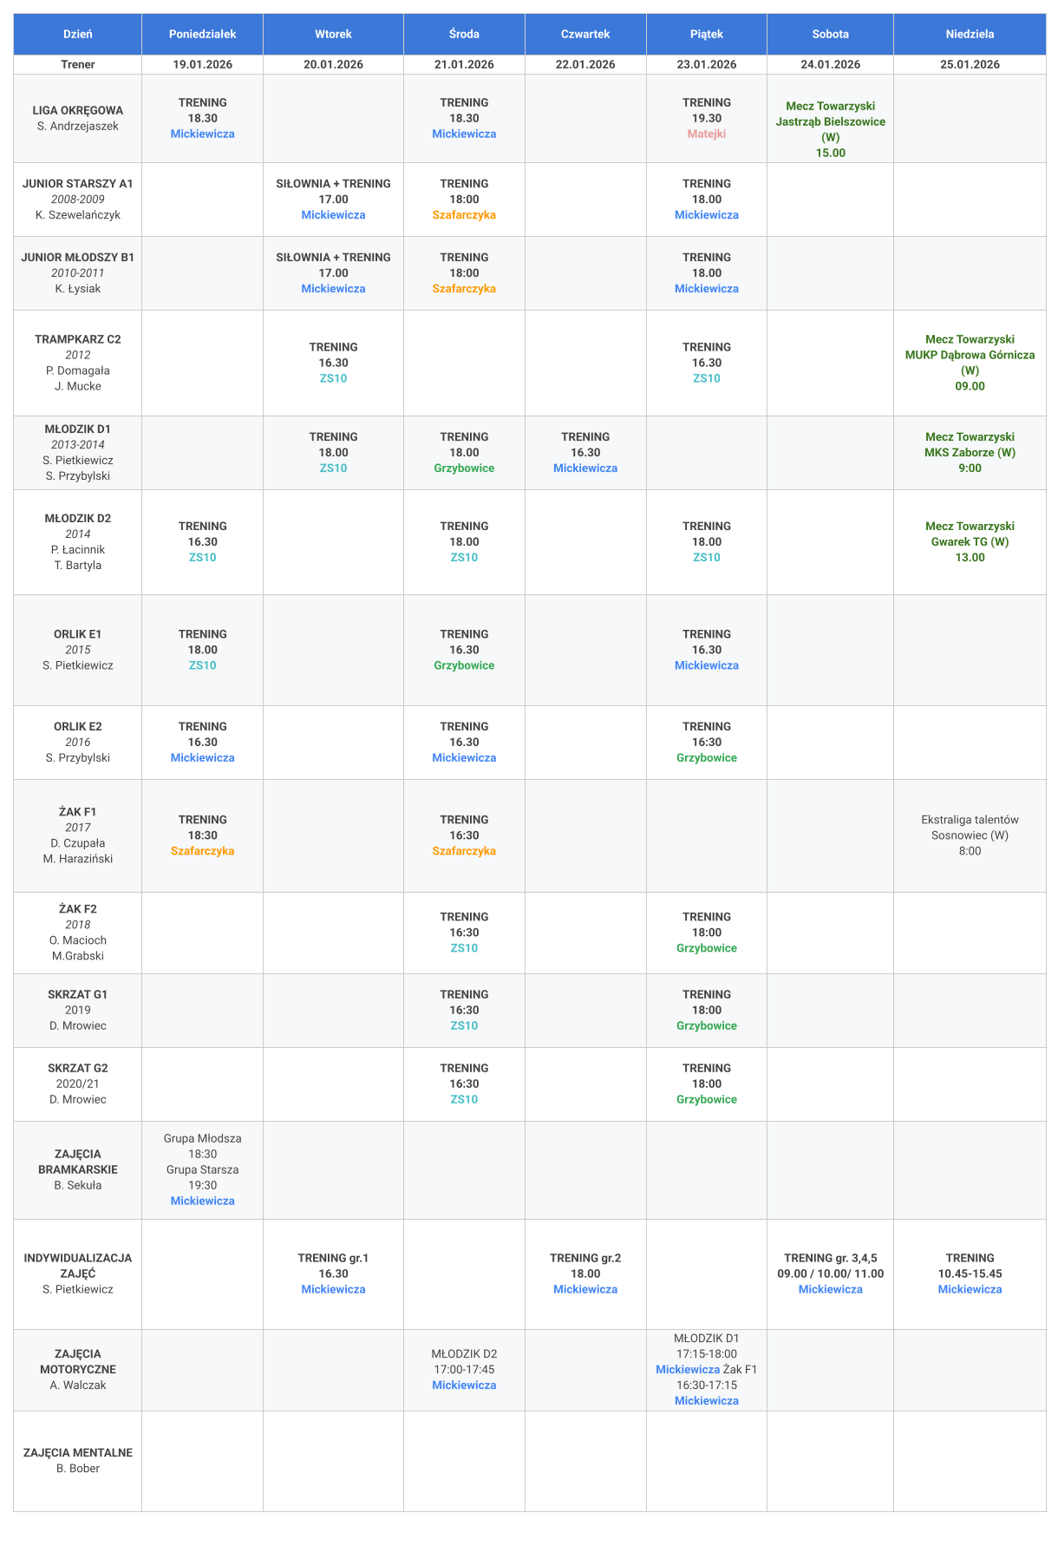Select the Ekstraliga talentów Sosnowiec event
The height and width of the screenshot is (1565, 1058).
(x=970, y=835)
